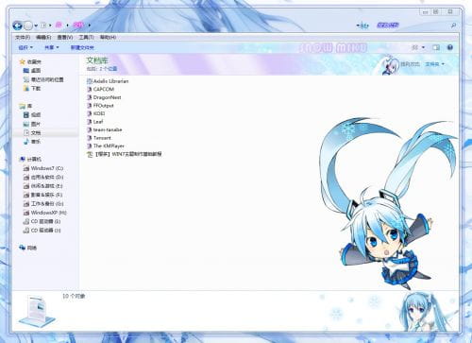
Task: Open the 共享 (Share) dropdown
Action: click(52, 47)
